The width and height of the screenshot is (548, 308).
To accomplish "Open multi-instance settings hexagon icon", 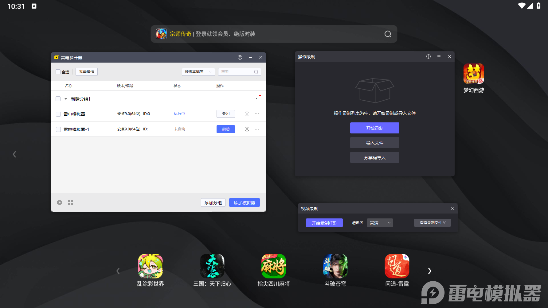I will click(60, 202).
